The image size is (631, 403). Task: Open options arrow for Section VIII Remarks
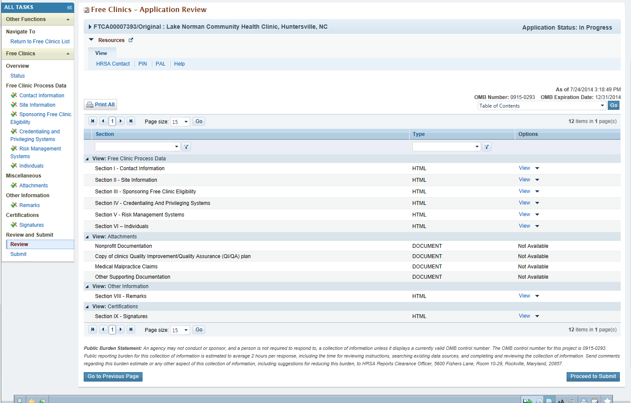pyautogui.click(x=537, y=296)
